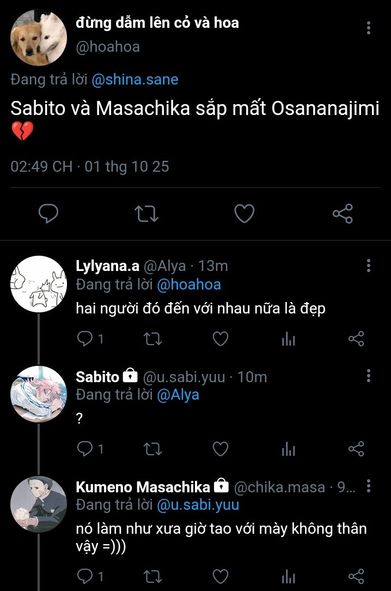Open the @hoahoa mention in Lylyana.a's reply

click(188, 284)
